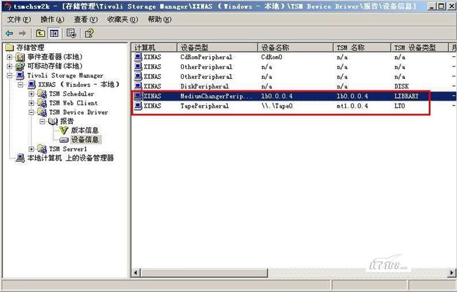Click the \\.\Tape0 device name cell
457x292 pixels.
pyautogui.click(x=277, y=106)
